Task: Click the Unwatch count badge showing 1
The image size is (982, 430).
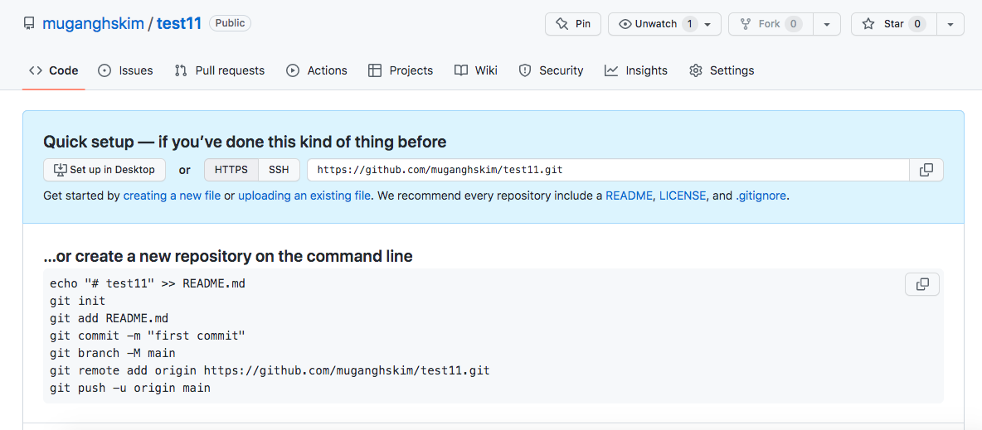Action: (689, 24)
